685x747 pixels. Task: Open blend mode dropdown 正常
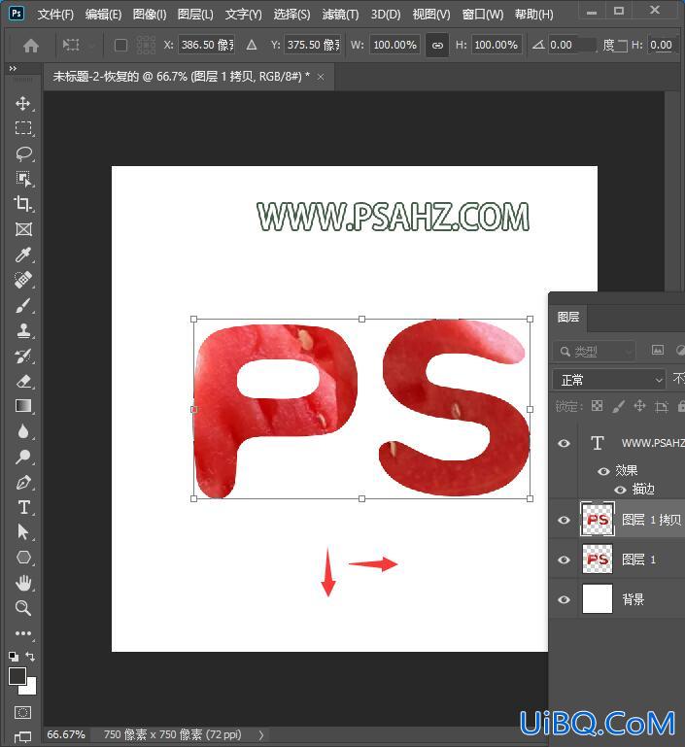609,380
